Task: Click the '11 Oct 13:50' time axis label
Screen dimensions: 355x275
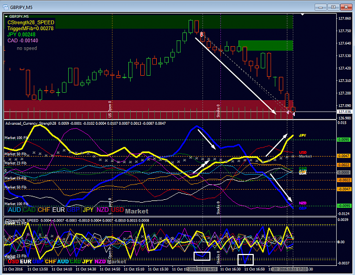Action: click(37, 269)
